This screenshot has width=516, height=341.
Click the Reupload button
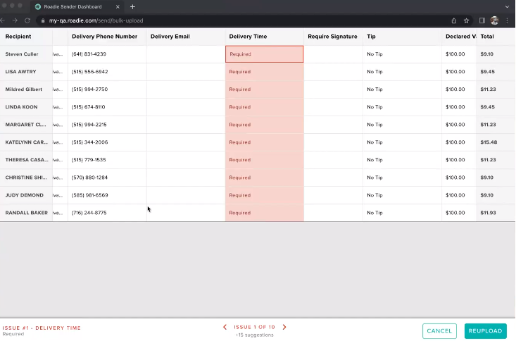pyautogui.click(x=486, y=331)
